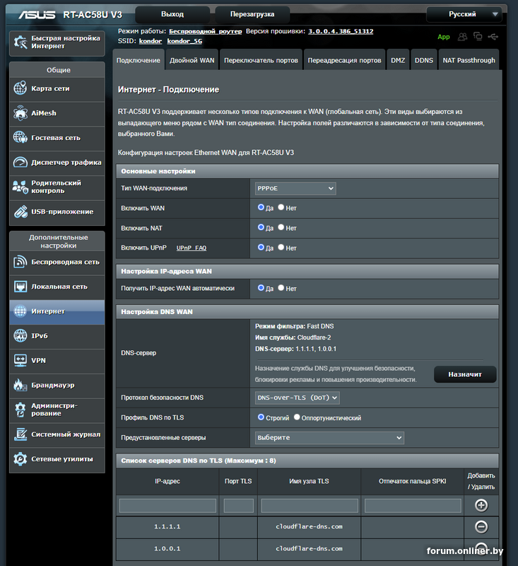
Task: Click the Сетевые утилиты gear icon
Action: [x=20, y=458]
